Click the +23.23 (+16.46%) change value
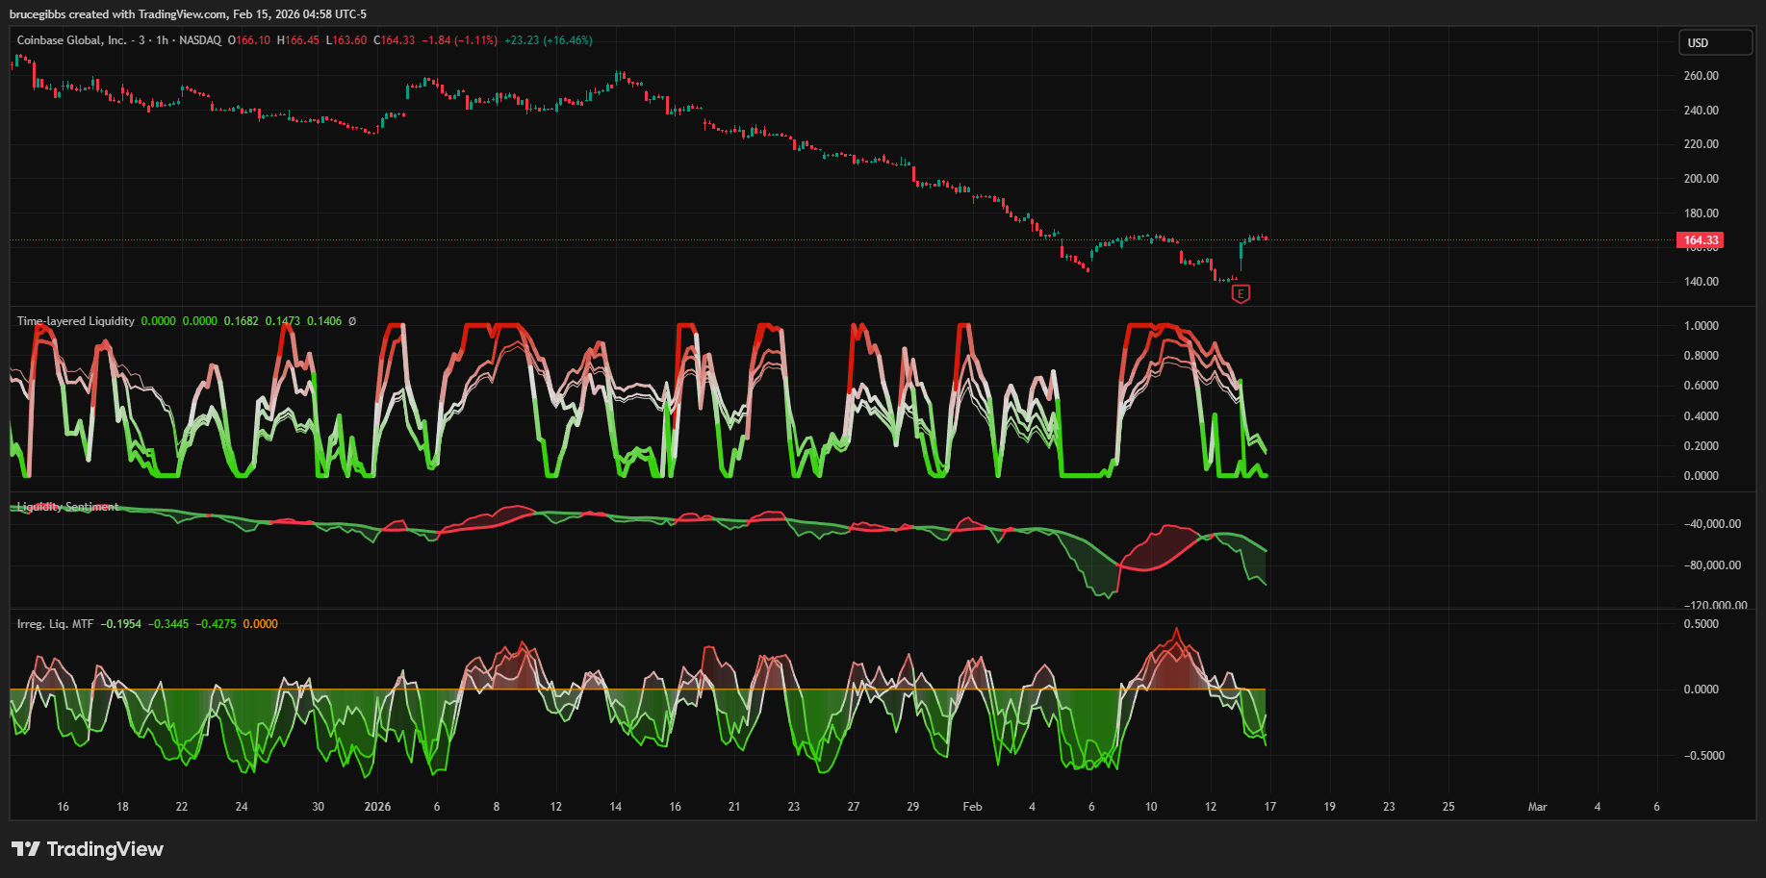The image size is (1766, 878). (x=548, y=40)
